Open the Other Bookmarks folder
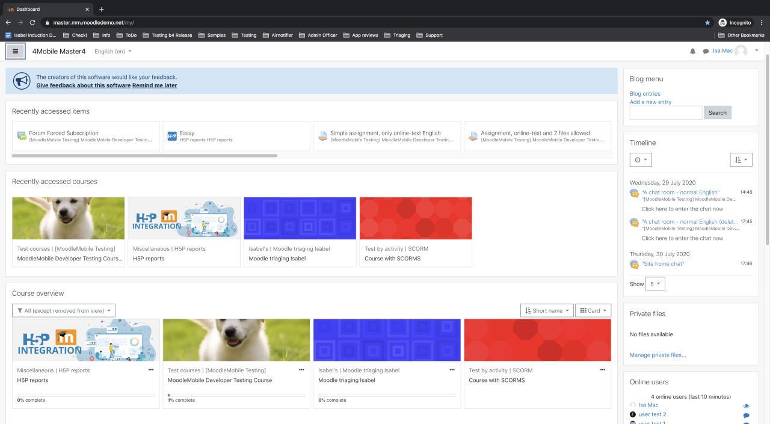770x424 pixels. click(741, 35)
